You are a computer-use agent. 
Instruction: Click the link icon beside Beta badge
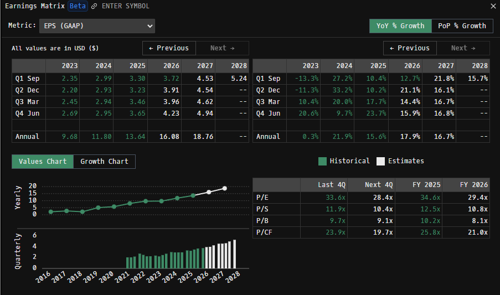point(94,6)
